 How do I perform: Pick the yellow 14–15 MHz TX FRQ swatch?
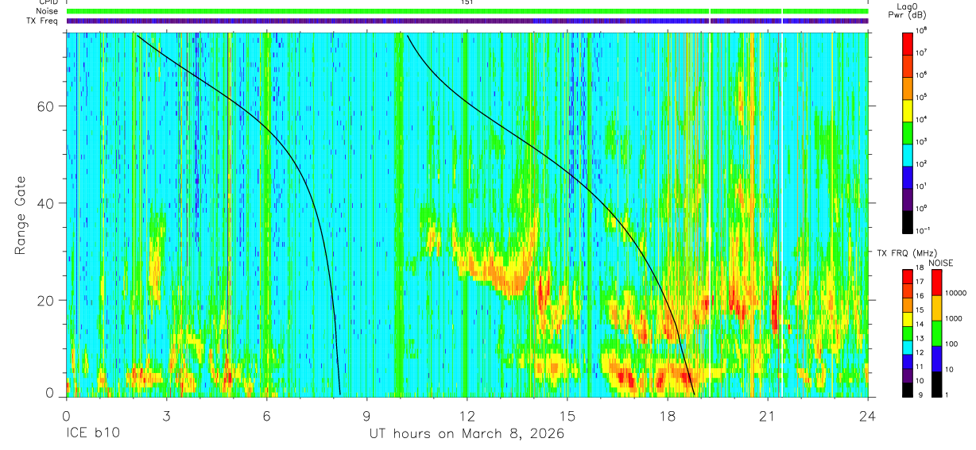coord(907,318)
